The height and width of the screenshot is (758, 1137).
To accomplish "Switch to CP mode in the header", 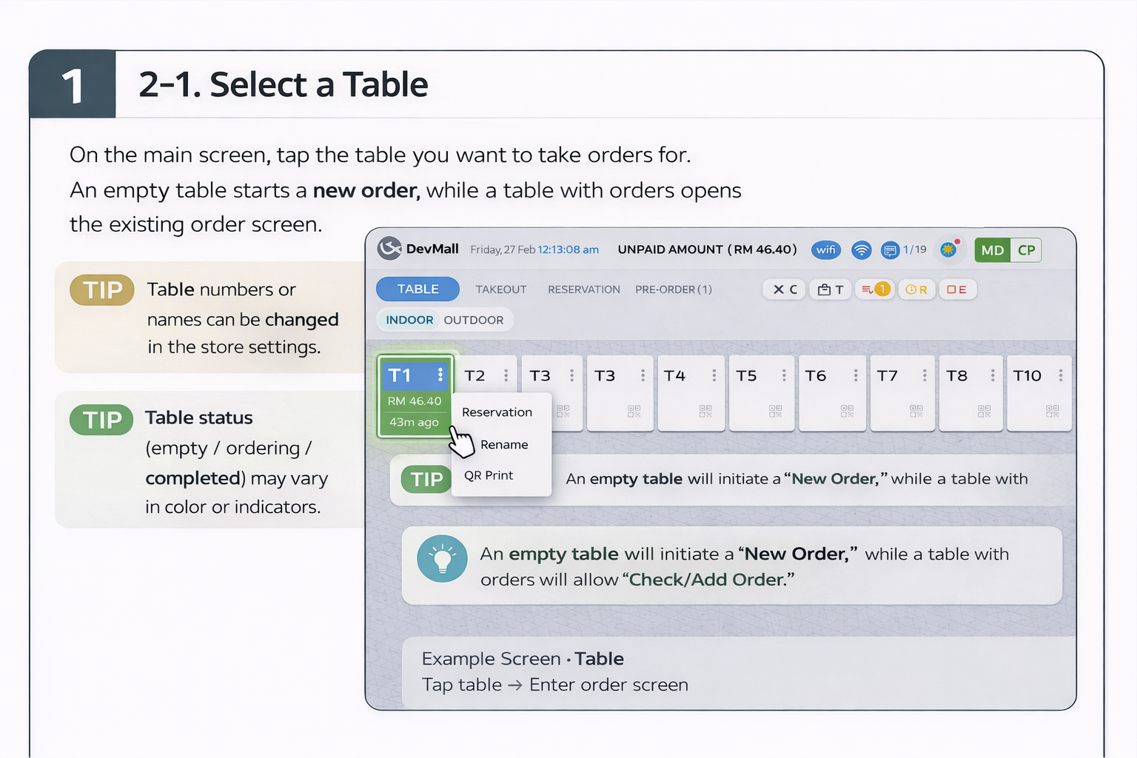I will pyautogui.click(x=1026, y=250).
